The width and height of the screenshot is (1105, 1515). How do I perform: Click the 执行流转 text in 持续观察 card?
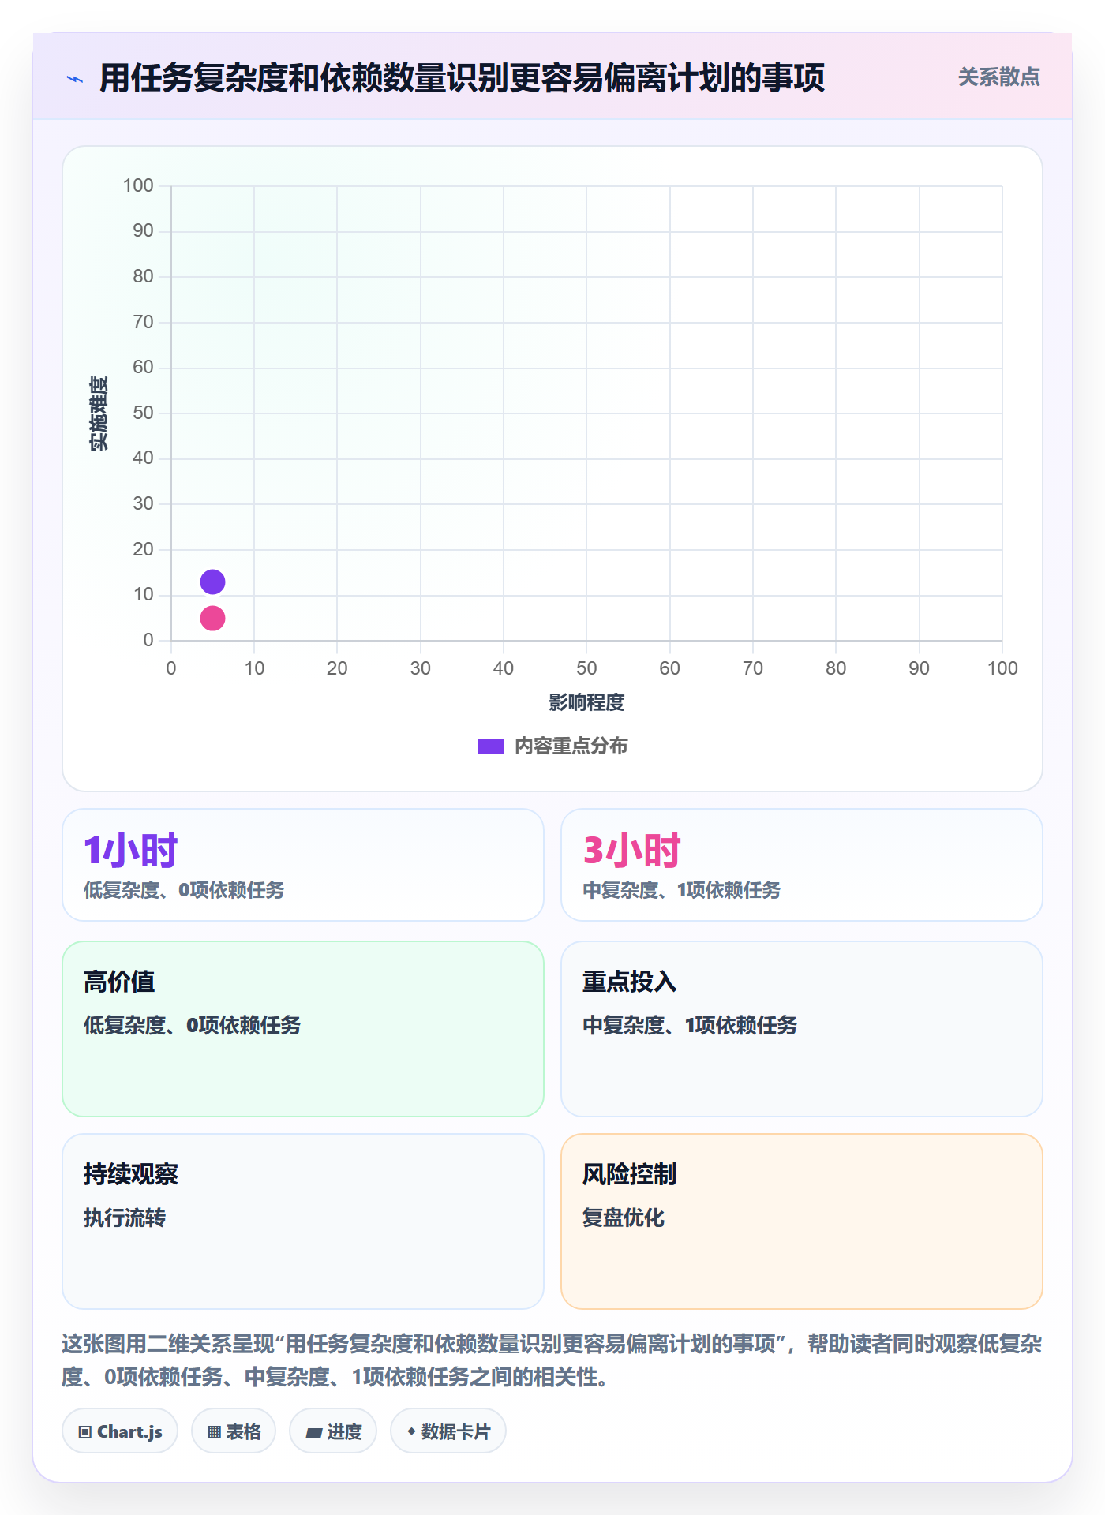125,1218
